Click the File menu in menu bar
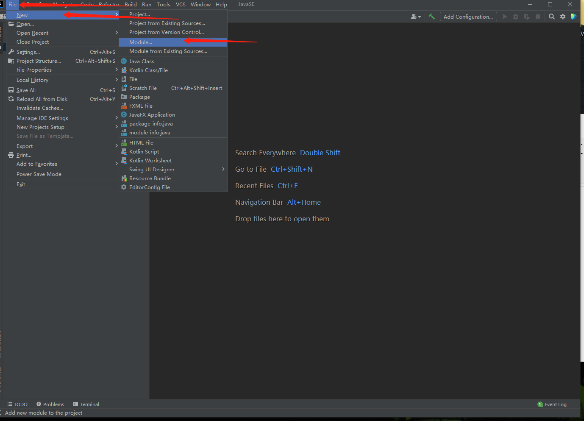 point(12,5)
